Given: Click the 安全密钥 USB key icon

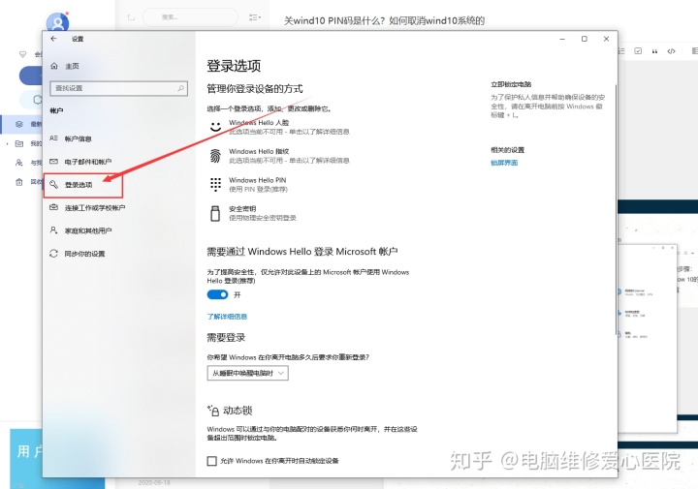Looking at the screenshot, I should tap(215, 213).
